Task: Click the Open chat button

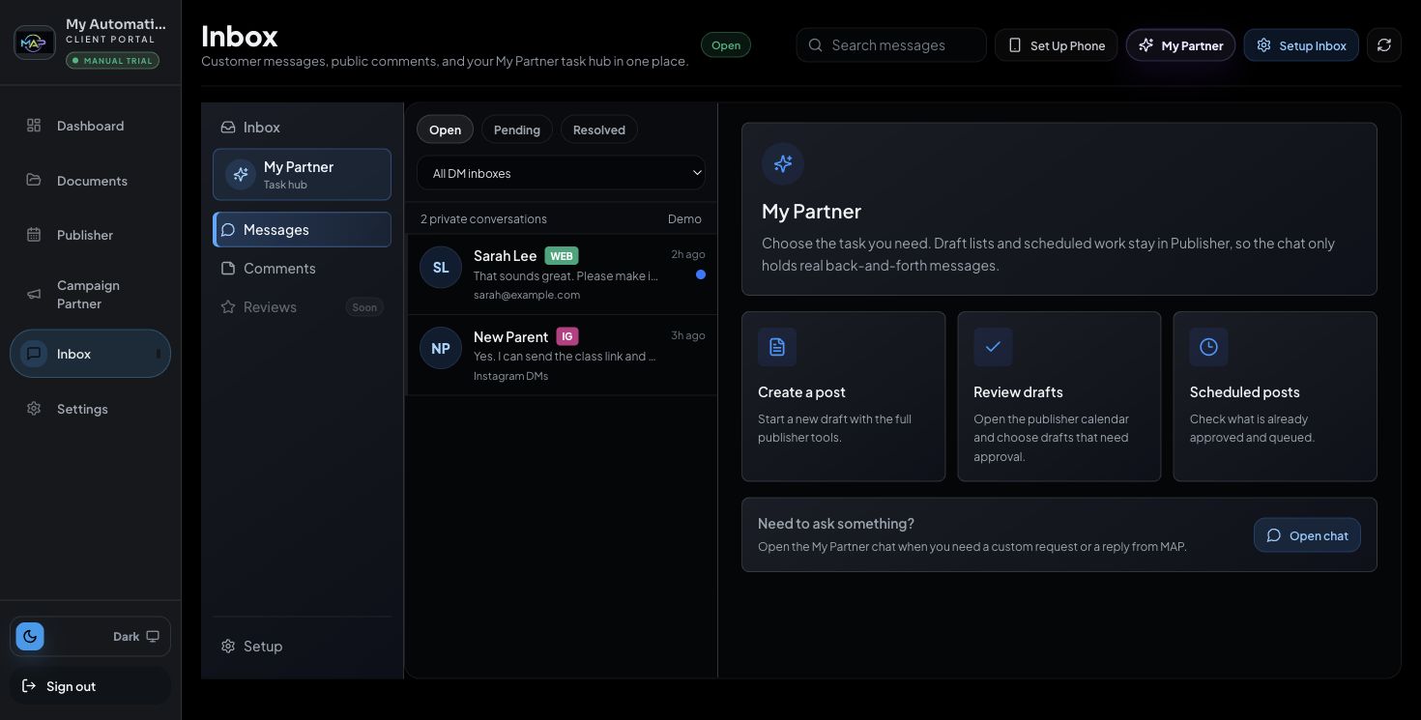Action: pyautogui.click(x=1307, y=535)
